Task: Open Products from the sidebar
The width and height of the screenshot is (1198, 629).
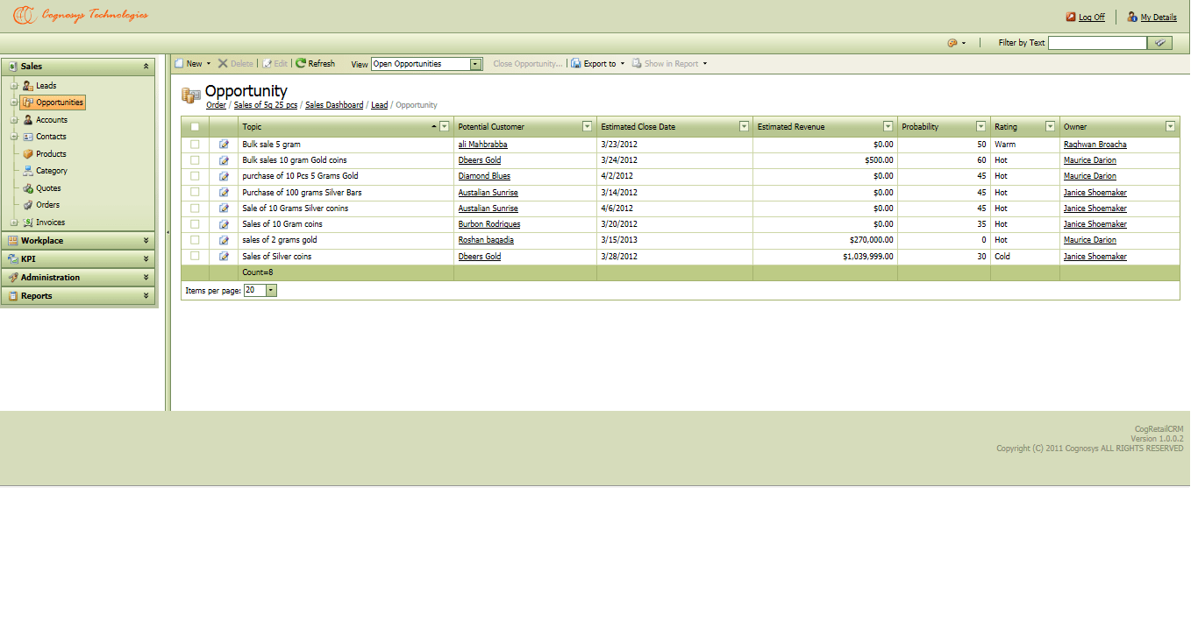Action: coord(51,154)
